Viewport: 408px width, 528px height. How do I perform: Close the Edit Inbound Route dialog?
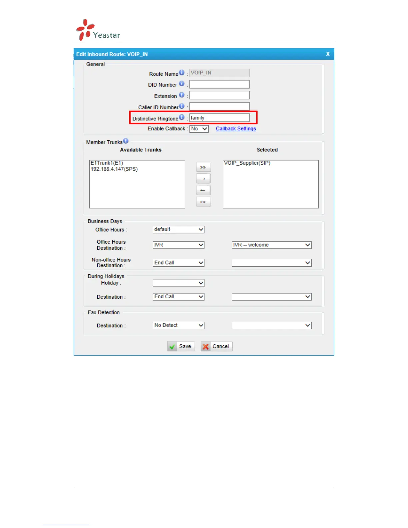328,54
